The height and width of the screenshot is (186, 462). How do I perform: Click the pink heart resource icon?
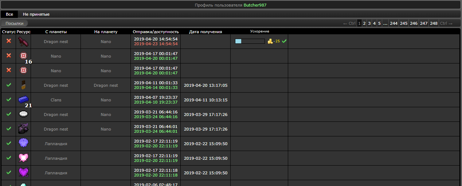pos(23,158)
